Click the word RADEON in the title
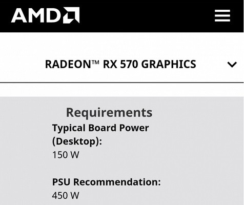244x205 pixels. [68, 64]
